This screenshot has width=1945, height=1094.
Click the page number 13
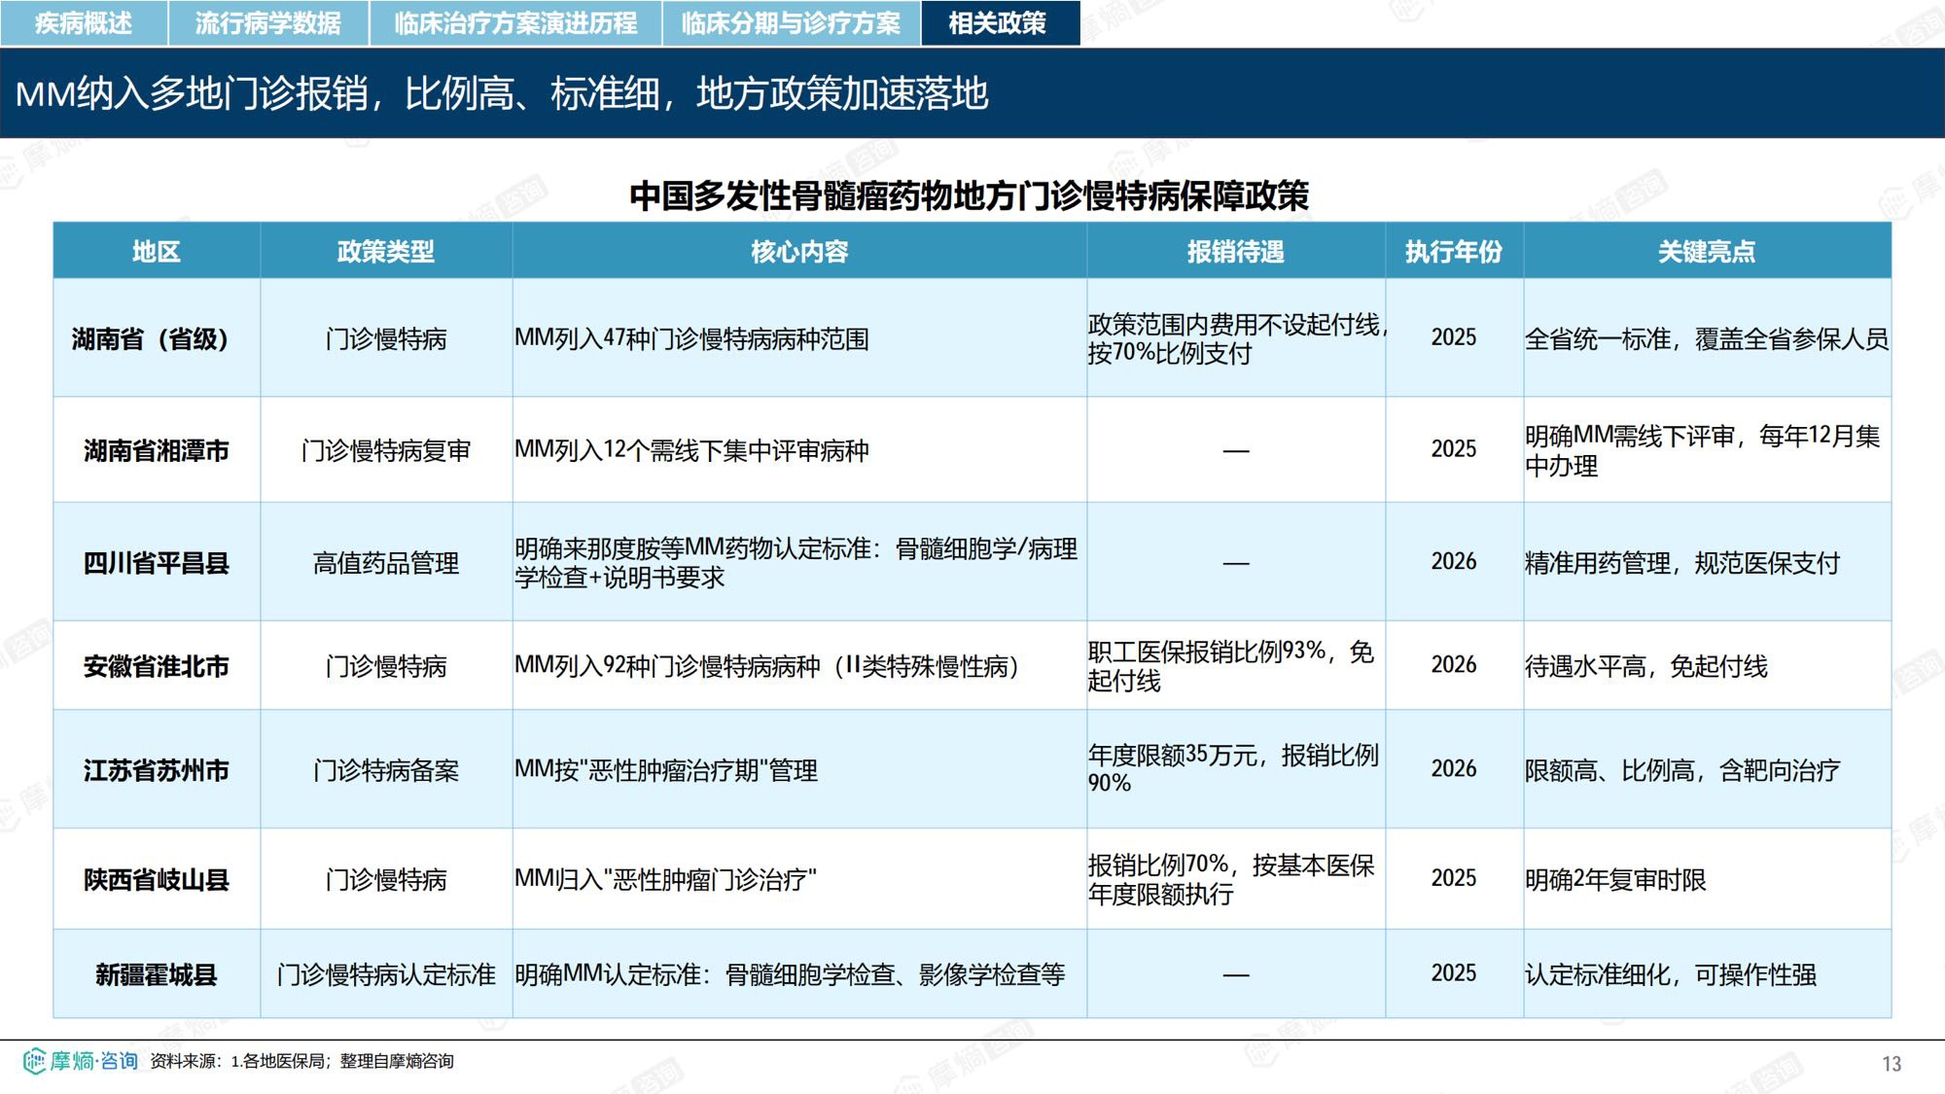pos(1892,1064)
